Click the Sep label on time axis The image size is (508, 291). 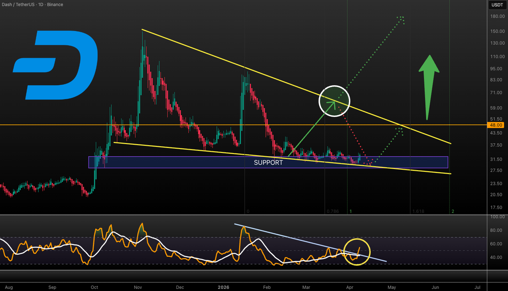tap(52, 287)
